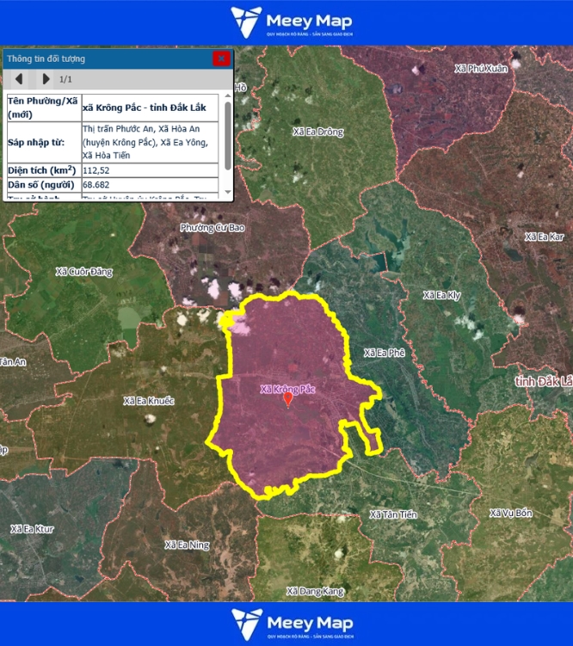
Task: Select the Xã Ea Knuếc region on map
Action: [x=149, y=401]
